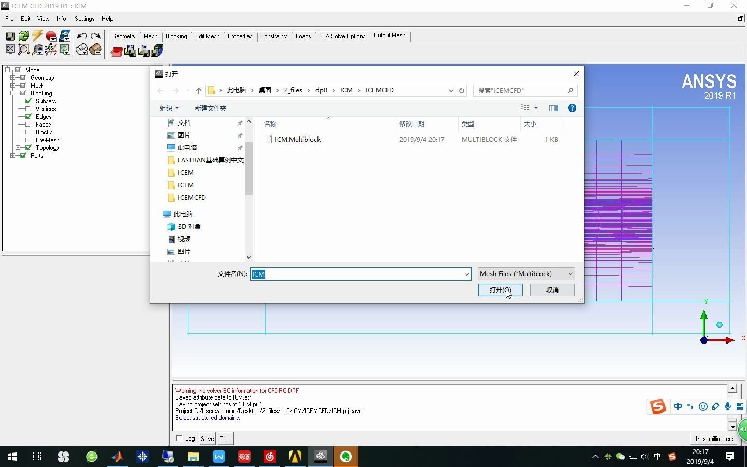Click the Task View taskbar icon
747x467 pixels.
click(37, 457)
